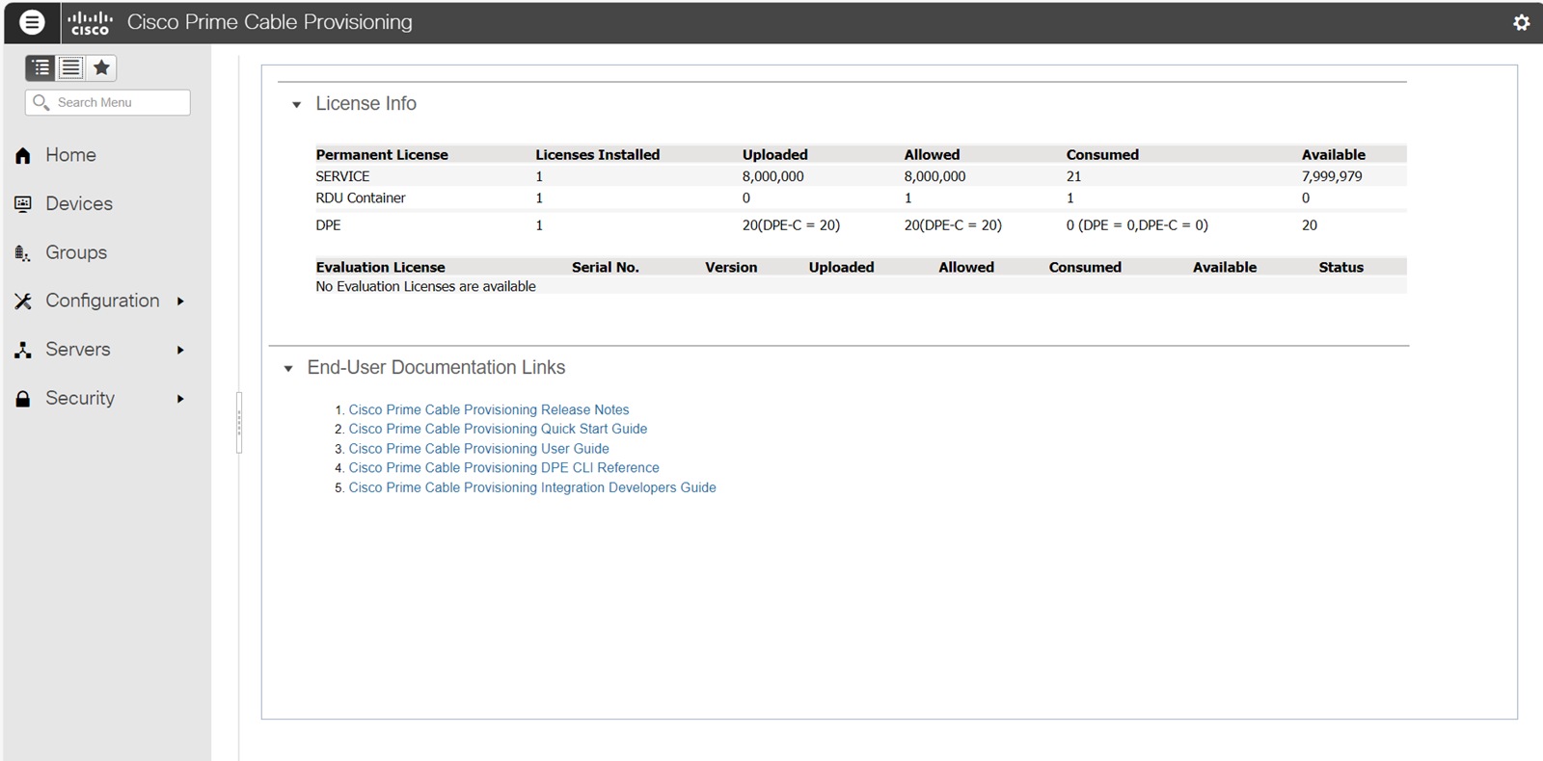The height and width of the screenshot is (761, 1543).
Task: Expand the Security submenu arrow
Action: tap(180, 399)
